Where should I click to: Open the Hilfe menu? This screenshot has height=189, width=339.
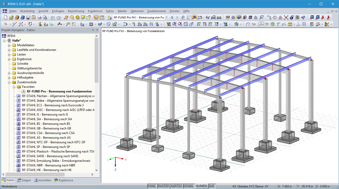[186, 11]
